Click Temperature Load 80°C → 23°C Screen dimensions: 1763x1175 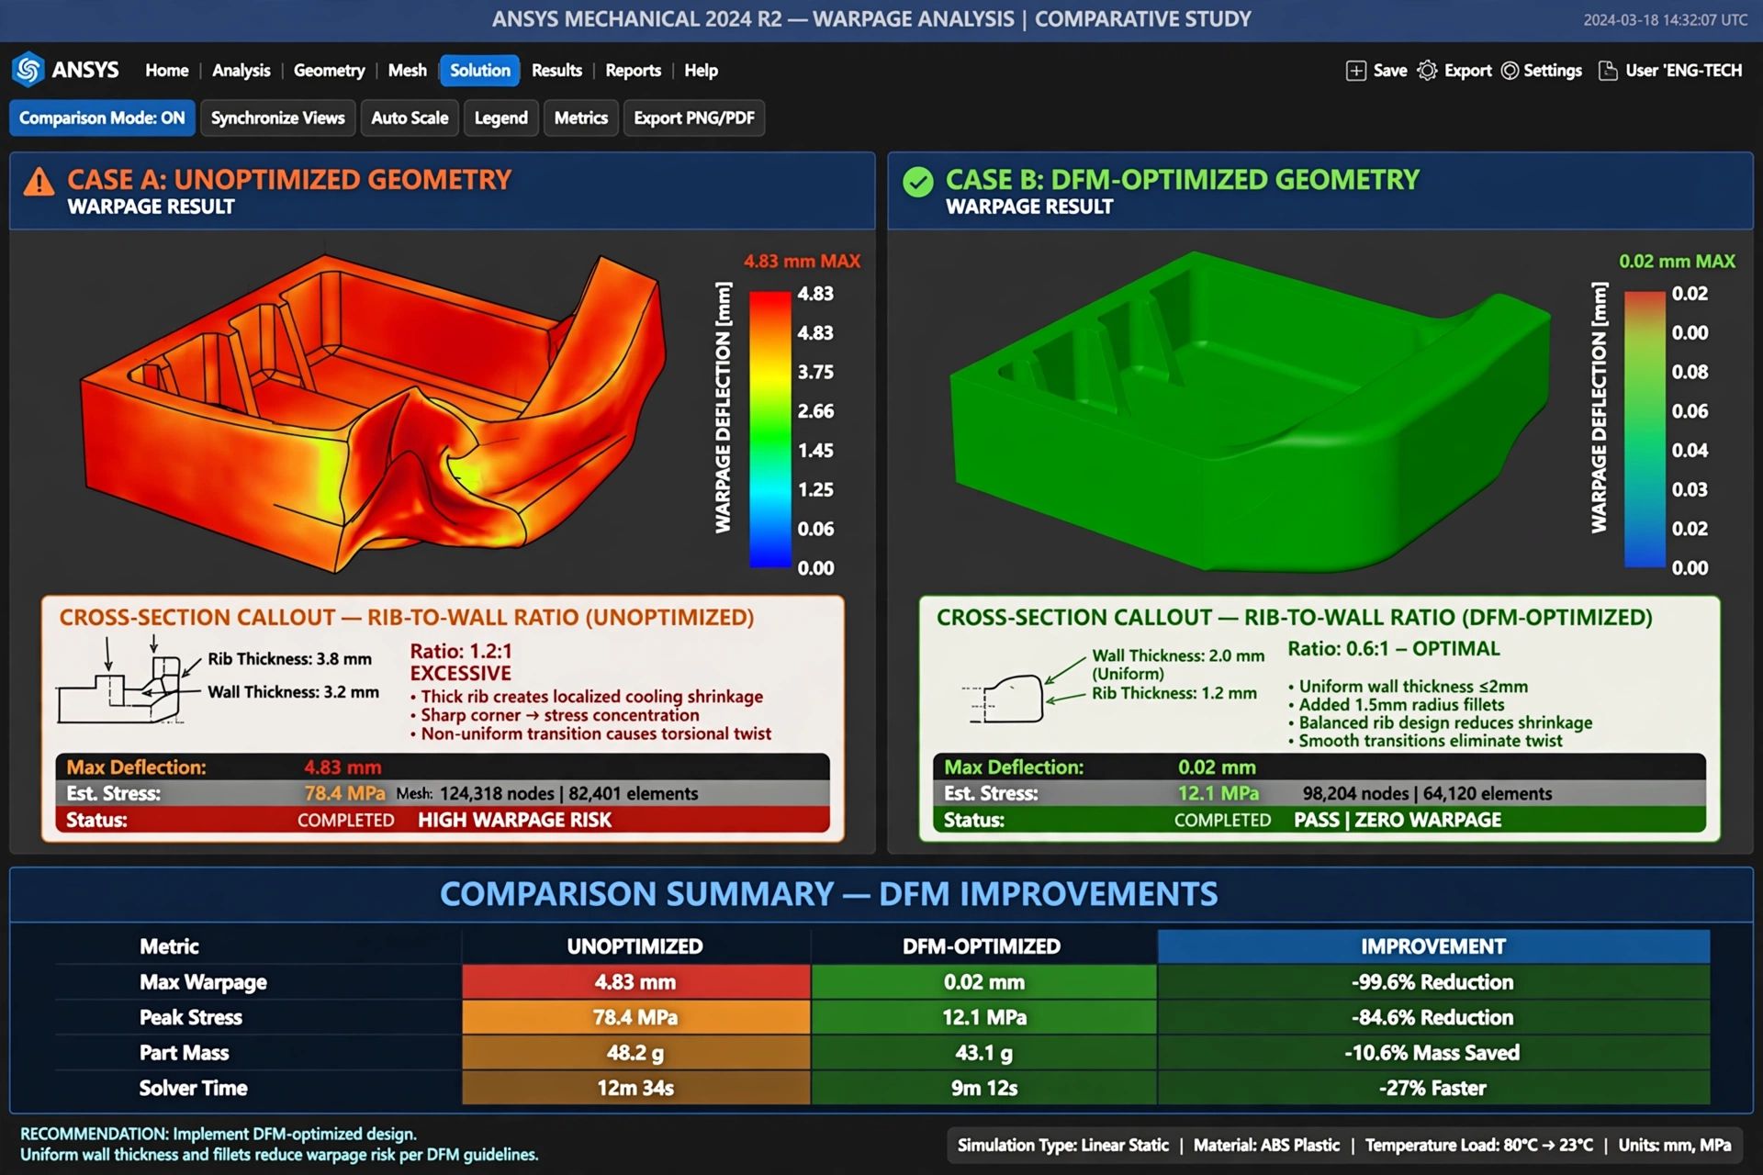click(x=1478, y=1145)
